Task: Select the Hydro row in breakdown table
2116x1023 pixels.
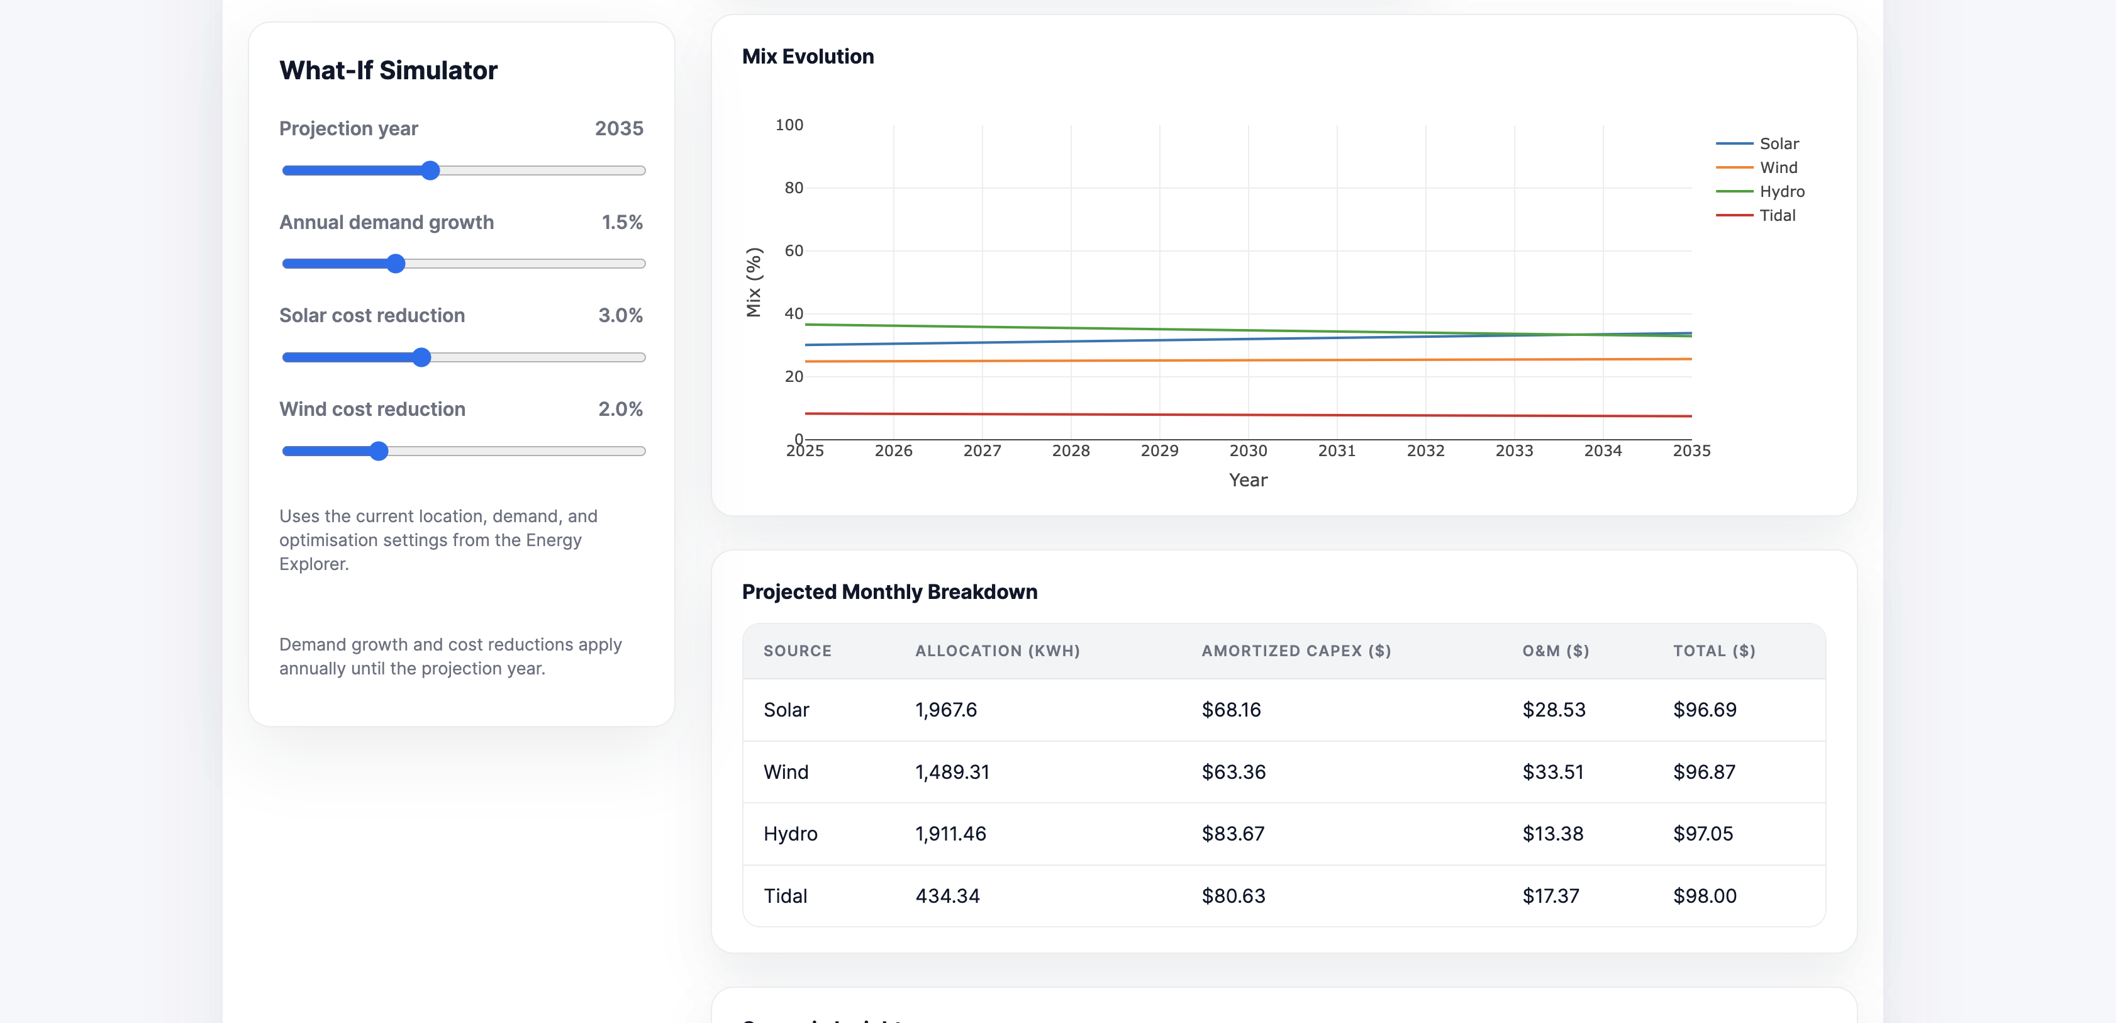Action: pos(790,834)
